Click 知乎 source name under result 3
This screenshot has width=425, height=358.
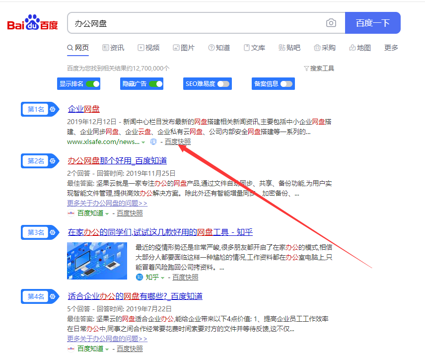click(x=152, y=277)
